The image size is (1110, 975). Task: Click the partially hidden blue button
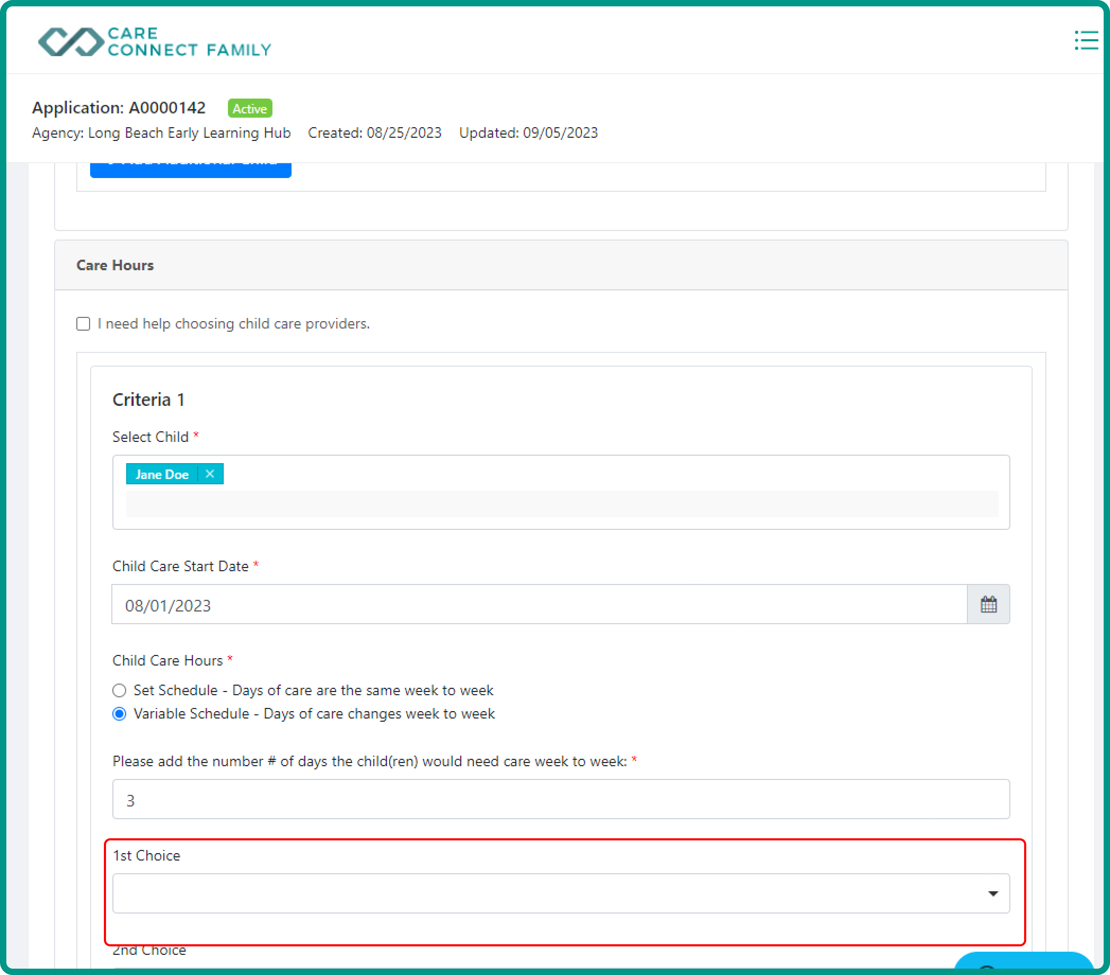click(191, 170)
